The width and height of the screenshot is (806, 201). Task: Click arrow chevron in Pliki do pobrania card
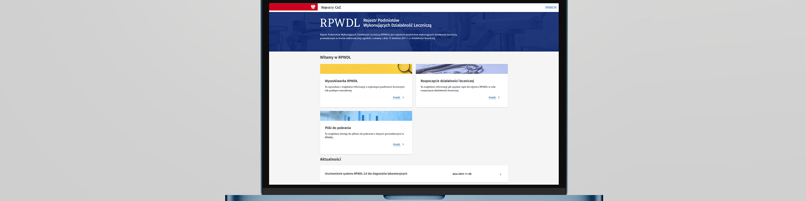(x=403, y=144)
